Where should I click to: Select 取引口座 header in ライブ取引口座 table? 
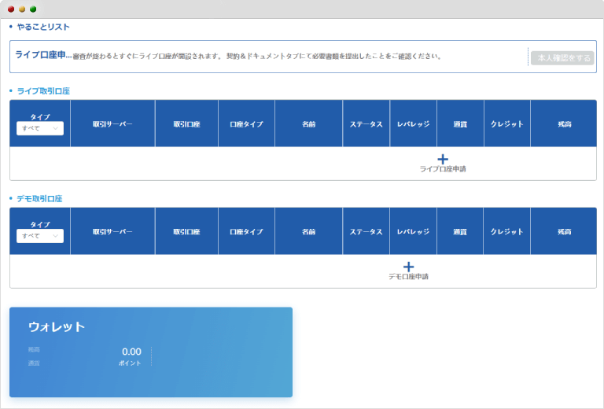pyautogui.click(x=186, y=124)
